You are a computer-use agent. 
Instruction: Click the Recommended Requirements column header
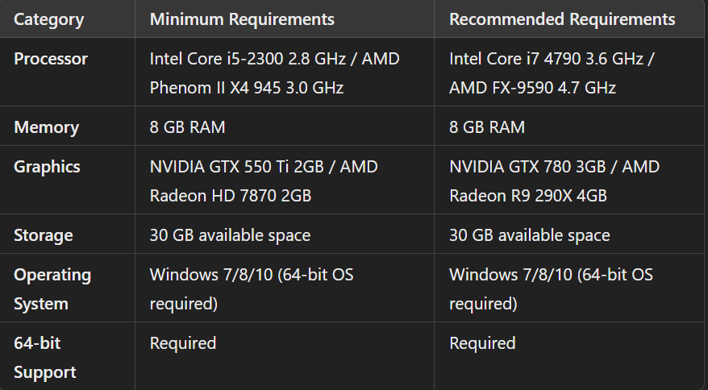pyautogui.click(x=562, y=19)
